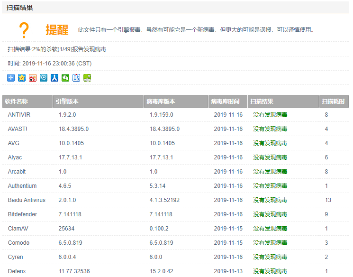Screen dimensions: 353x277
Task: Click Bitdefender engine version 7.141118
Action: tap(70, 214)
